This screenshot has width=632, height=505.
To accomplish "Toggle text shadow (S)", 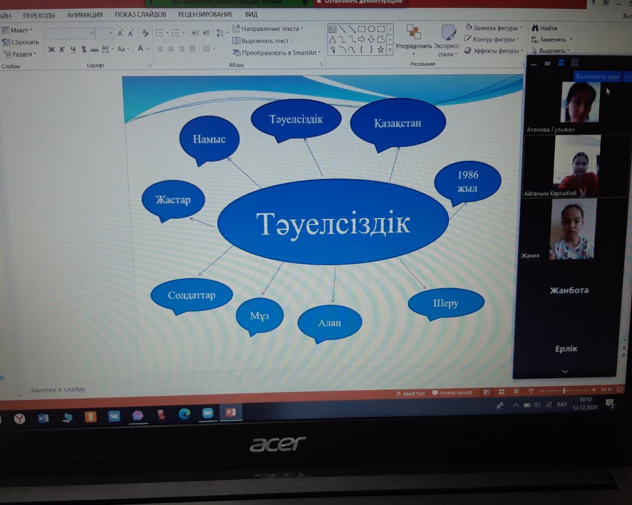I will [83, 49].
